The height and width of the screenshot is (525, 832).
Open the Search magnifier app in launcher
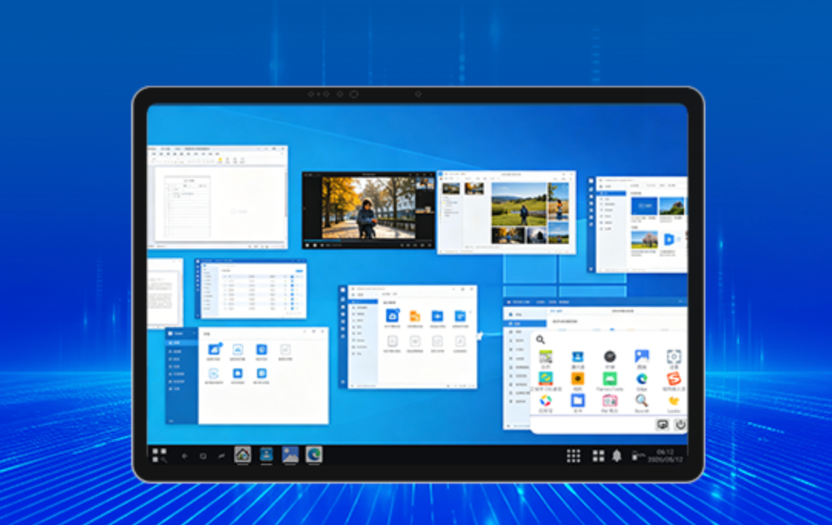642,401
